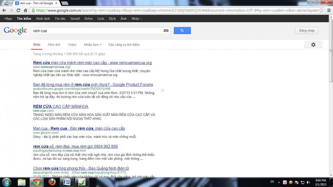The width and height of the screenshot is (333, 187).
Task: Click the SSL padlock icon in address bar
Action: pyautogui.click(x=33, y=10)
